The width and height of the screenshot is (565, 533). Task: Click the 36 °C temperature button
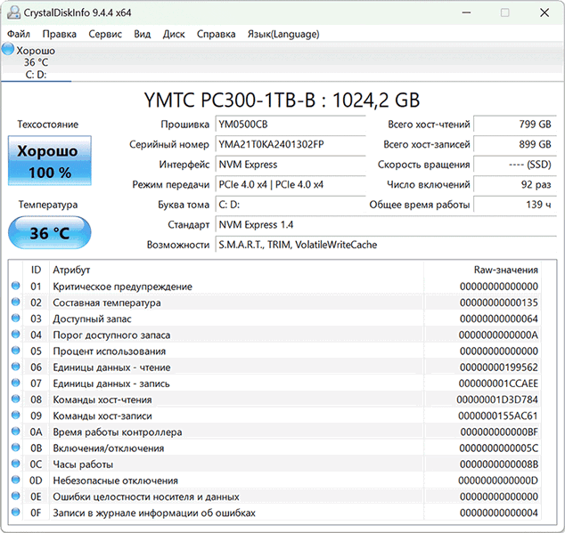pos(50,233)
